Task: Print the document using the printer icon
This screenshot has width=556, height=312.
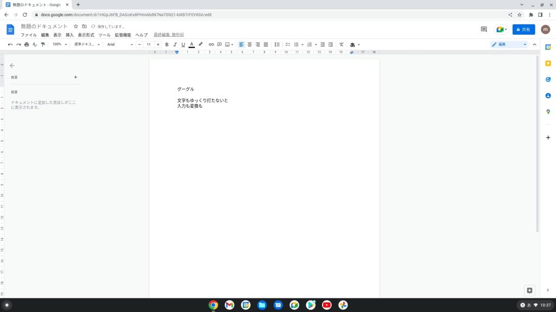Action: tap(27, 44)
